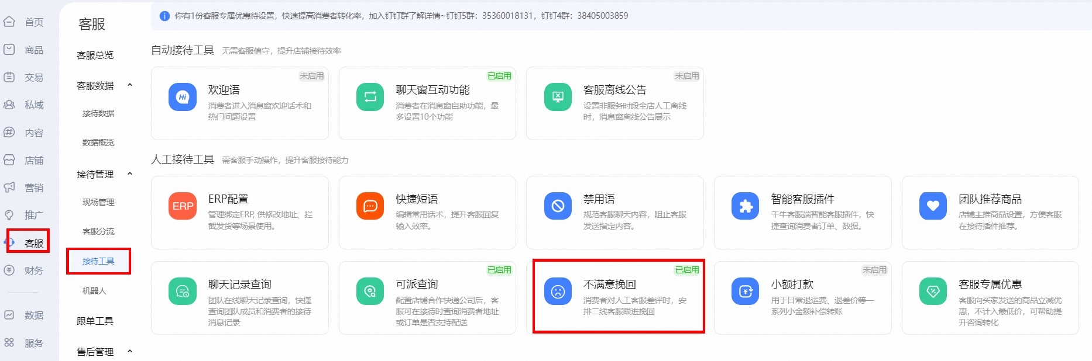The width and height of the screenshot is (1092, 361).
Task: Click the blue Hi 欢迎语 icon
Action: [x=183, y=97]
